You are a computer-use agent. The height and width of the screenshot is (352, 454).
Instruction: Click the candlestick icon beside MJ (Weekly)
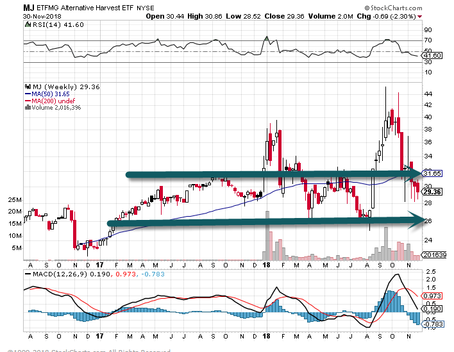(x=28, y=87)
